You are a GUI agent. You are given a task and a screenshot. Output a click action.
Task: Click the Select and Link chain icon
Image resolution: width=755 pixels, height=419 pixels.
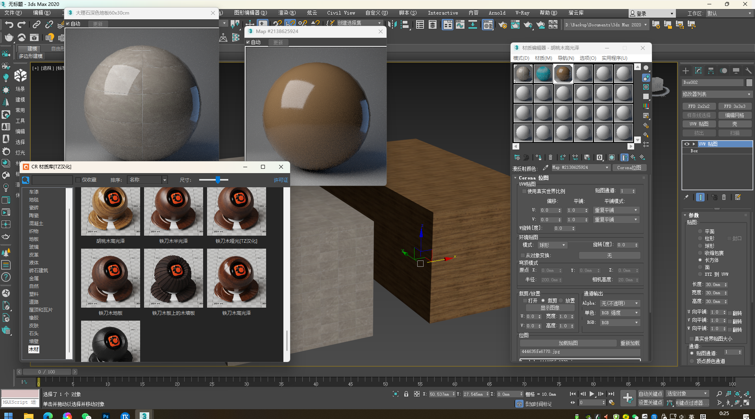[36, 25]
